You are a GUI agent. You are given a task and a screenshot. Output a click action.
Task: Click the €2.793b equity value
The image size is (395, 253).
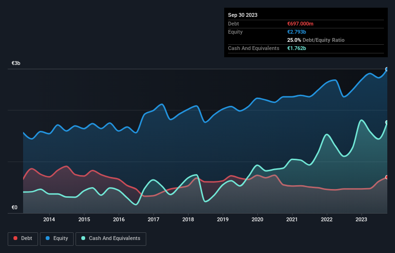[x=296, y=32]
